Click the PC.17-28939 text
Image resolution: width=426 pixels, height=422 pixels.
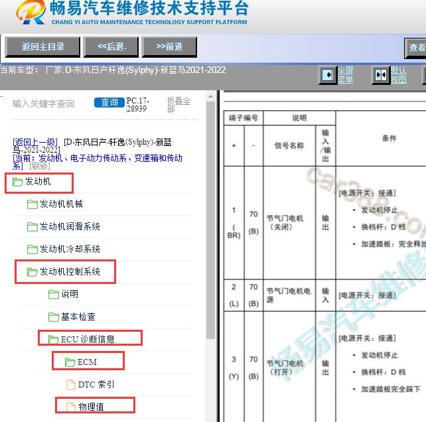[x=138, y=105]
